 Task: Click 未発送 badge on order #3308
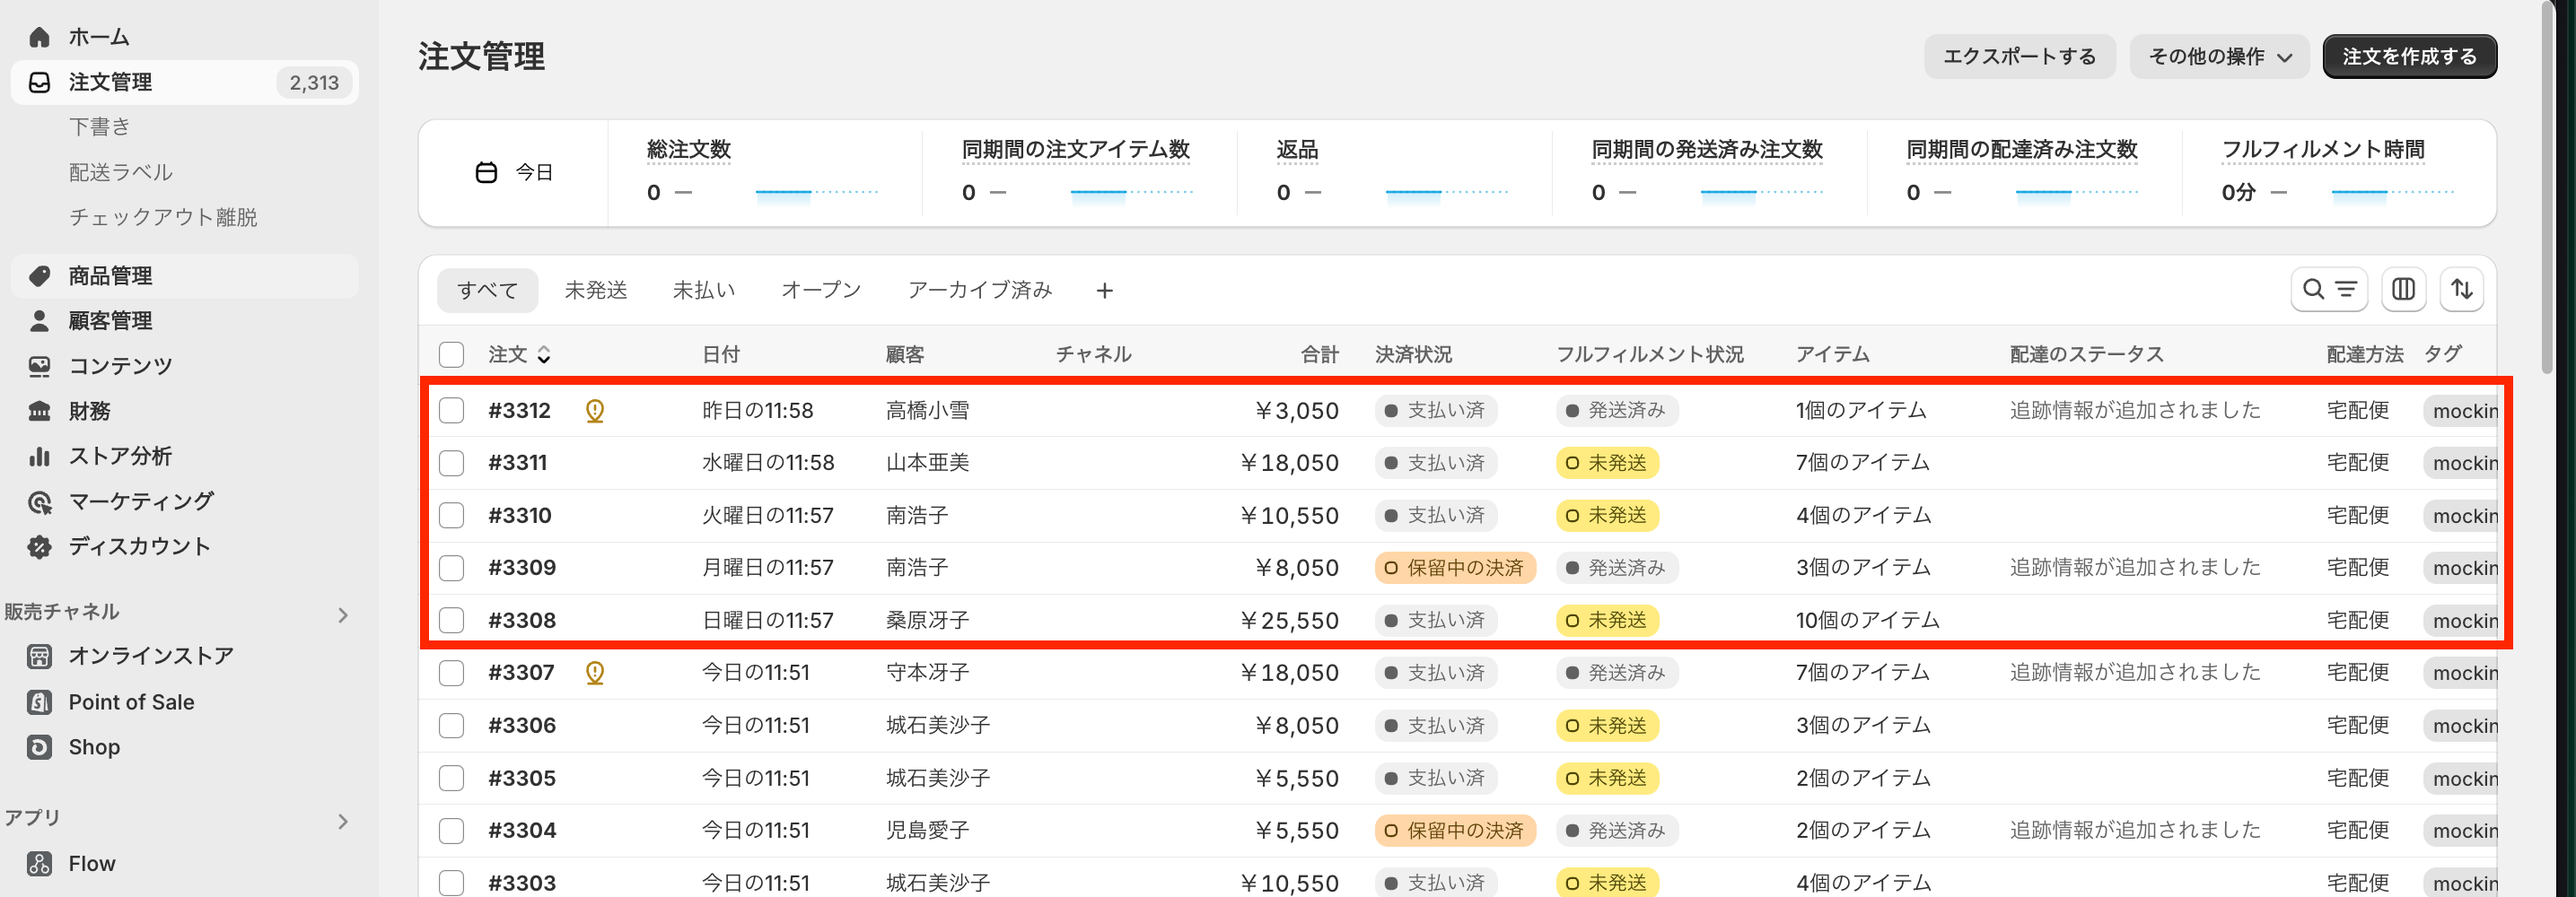click(1607, 621)
